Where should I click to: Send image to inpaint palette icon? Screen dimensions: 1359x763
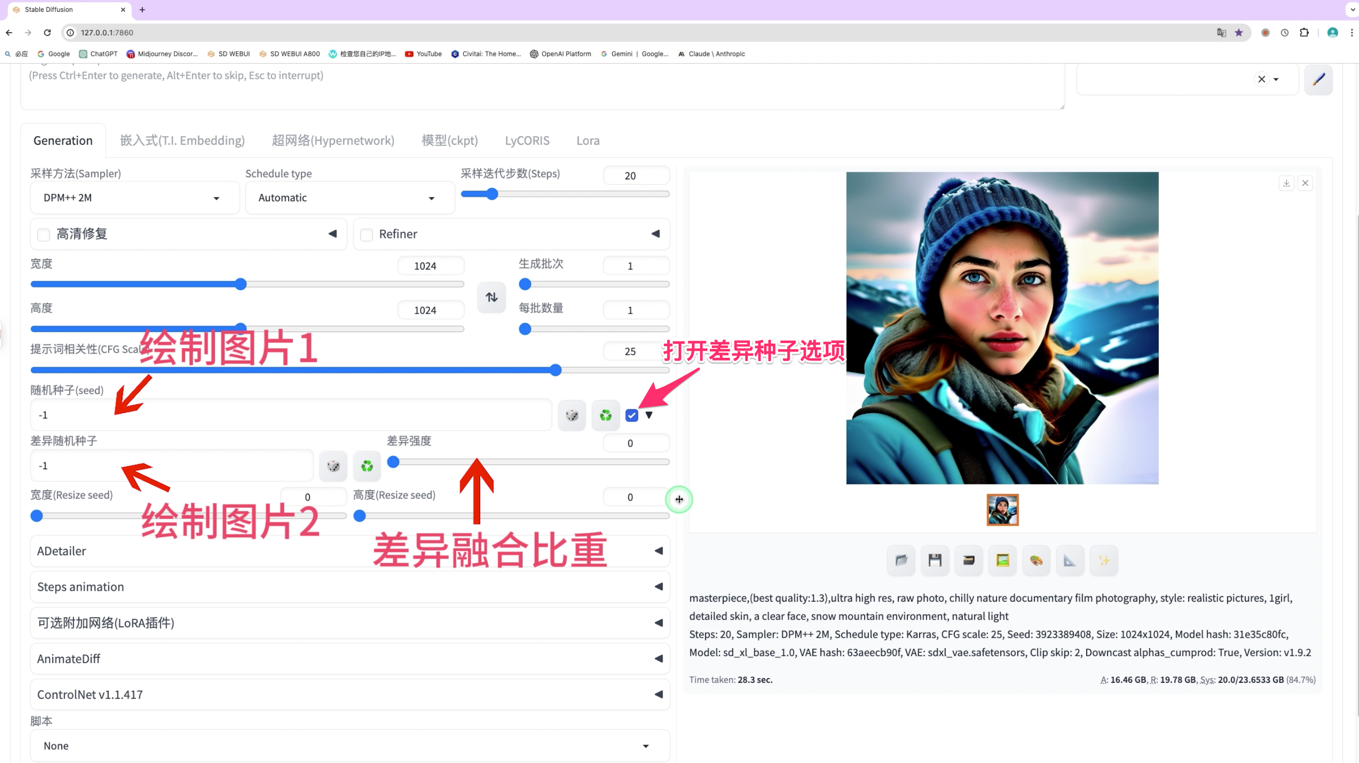1036,560
